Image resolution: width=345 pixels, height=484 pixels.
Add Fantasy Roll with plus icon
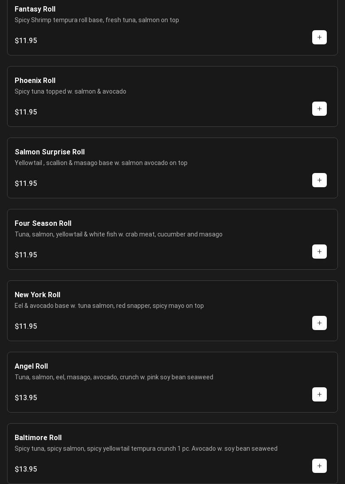(319, 37)
